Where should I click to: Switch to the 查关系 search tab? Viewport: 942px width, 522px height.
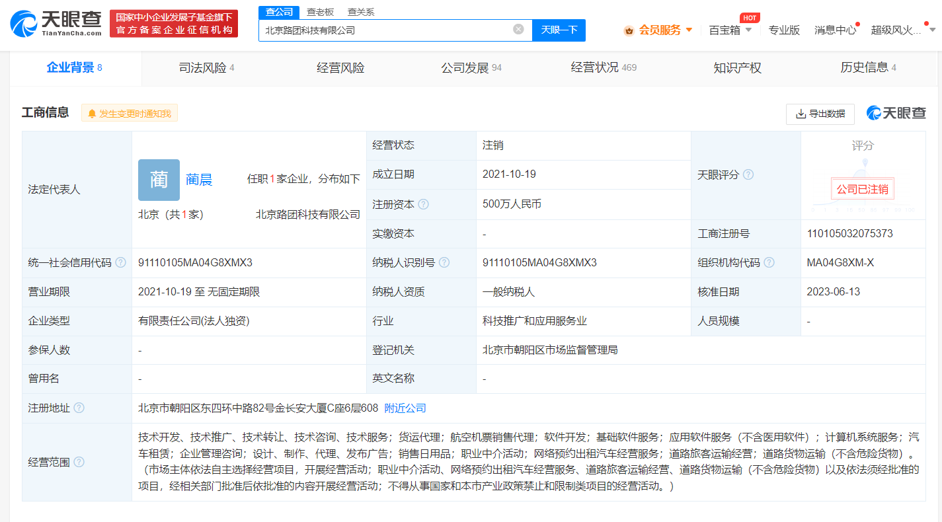pyautogui.click(x=361, y=12)
